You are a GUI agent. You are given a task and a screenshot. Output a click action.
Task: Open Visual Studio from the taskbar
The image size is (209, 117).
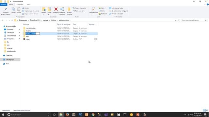pos(106,115)
